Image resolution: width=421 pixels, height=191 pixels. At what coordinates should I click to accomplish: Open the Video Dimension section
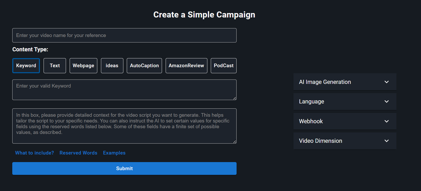pyautogui.click(x=321, y=141)
